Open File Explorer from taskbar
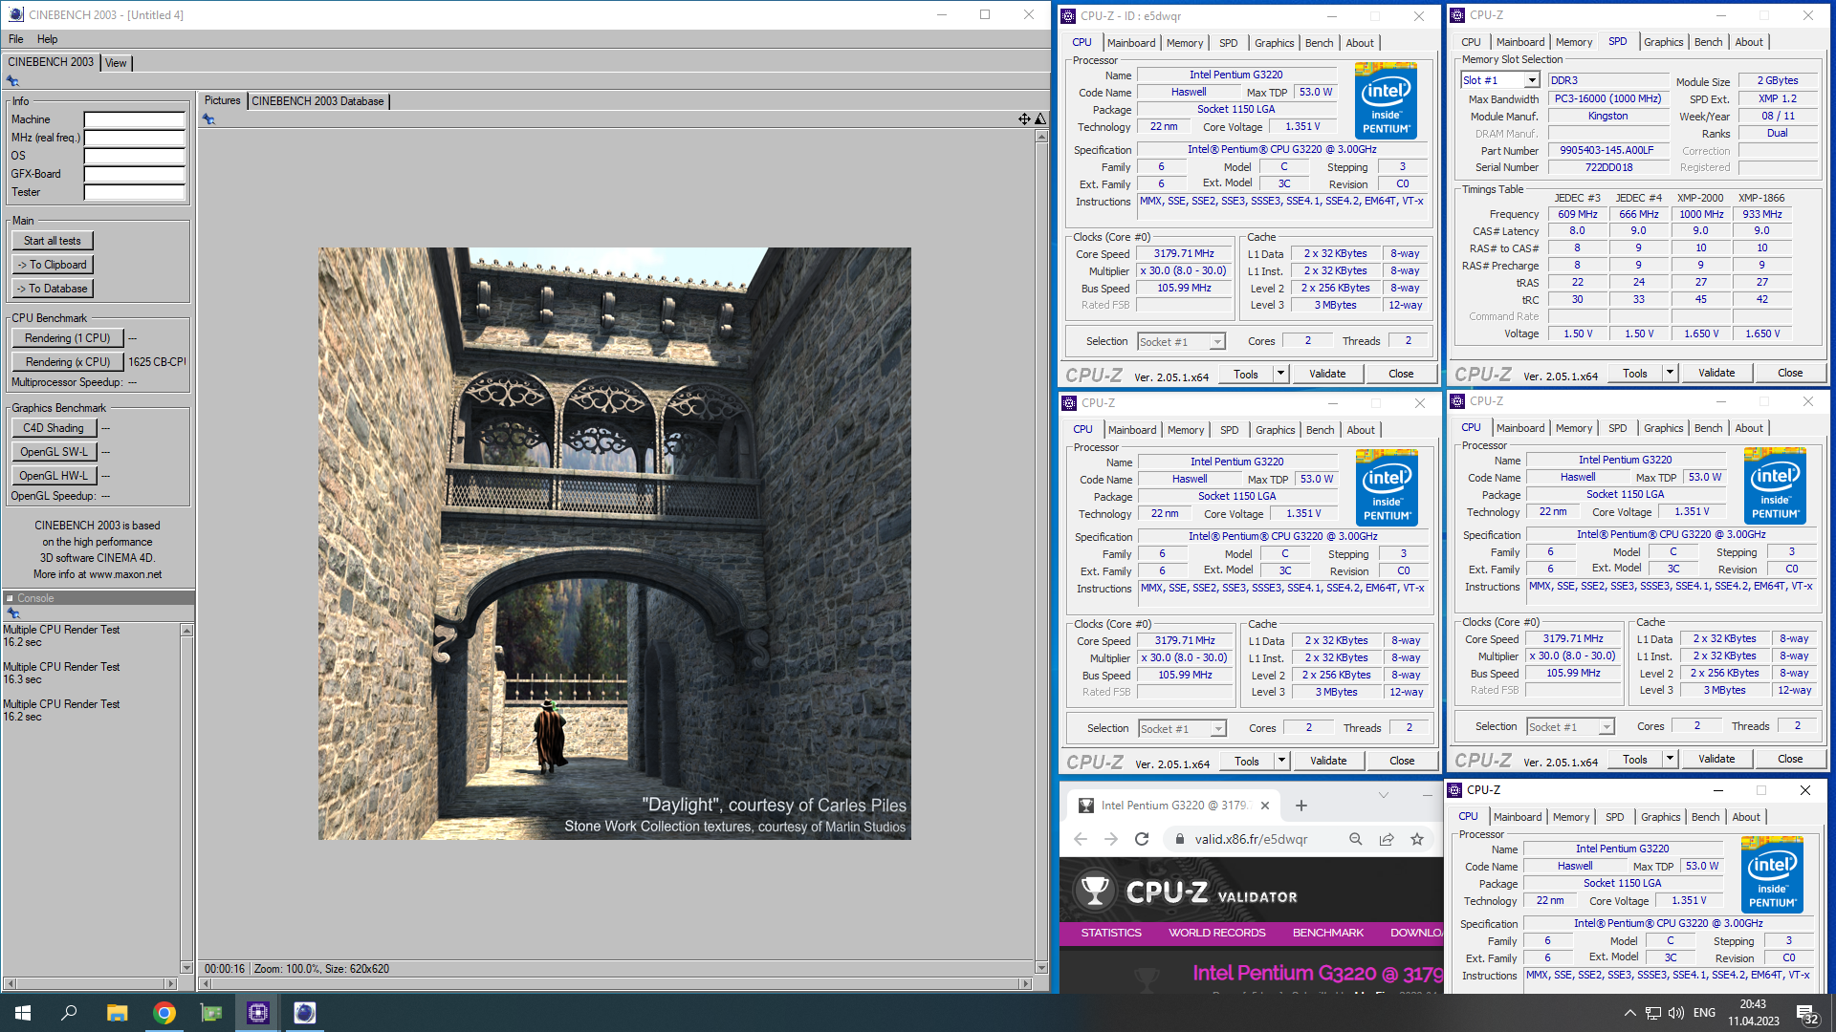This screenshot has width=1836, height=1032. point(117,1013)
